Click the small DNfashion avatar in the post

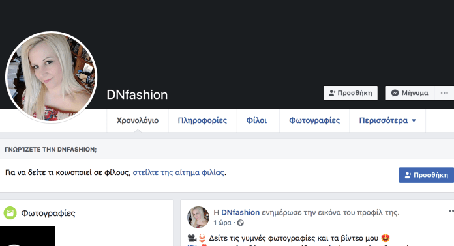tap(198, 217)
